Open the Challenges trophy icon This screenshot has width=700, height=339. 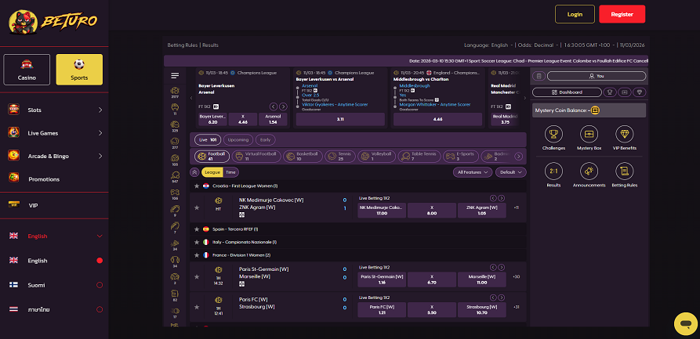pyautogui.click(x=553, y=134)
